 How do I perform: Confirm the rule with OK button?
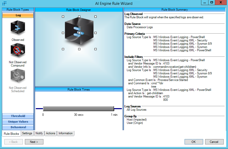[x=193, y=142]
